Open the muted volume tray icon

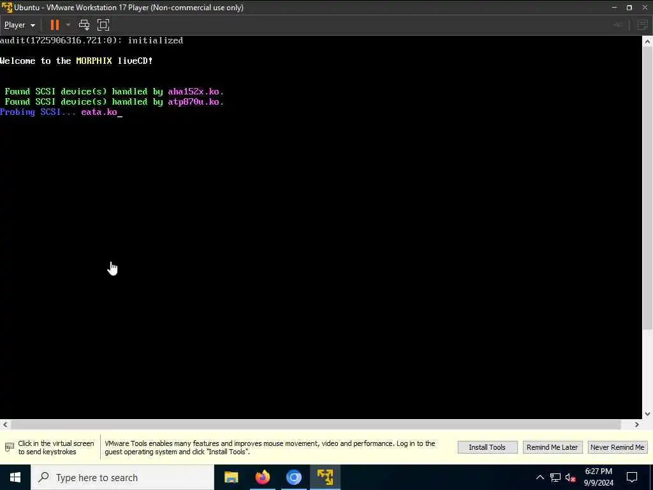tap(571, 477)
